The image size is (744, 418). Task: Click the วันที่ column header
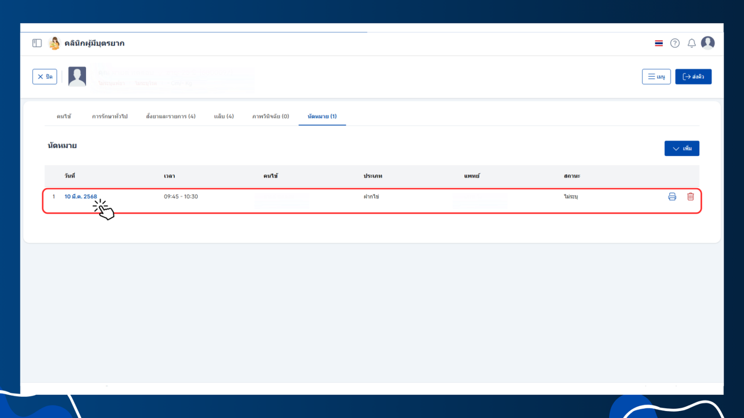point(70,176)
